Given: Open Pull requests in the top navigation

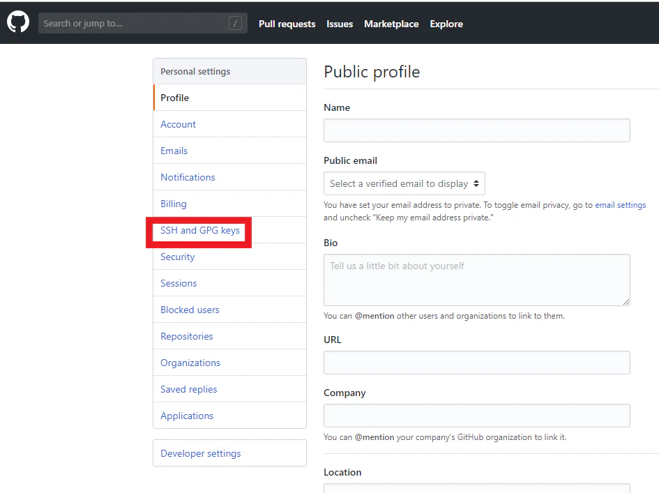Looking at the screenshot, I should (287, 24).
